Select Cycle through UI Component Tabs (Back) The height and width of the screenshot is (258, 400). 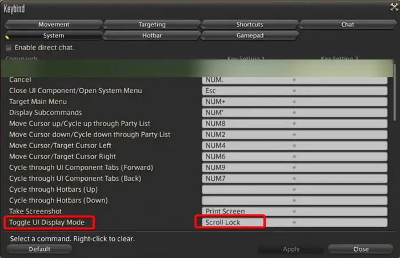pyautogui.click(x=75, y=178)
